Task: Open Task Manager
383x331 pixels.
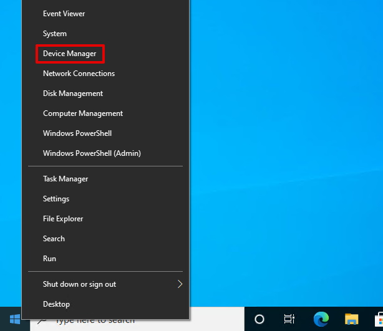Action: tap(105, 179)
